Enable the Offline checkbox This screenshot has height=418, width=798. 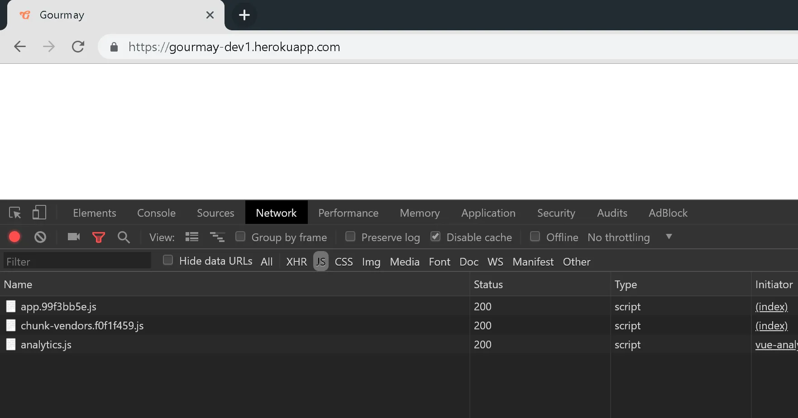tap(535, 237)
